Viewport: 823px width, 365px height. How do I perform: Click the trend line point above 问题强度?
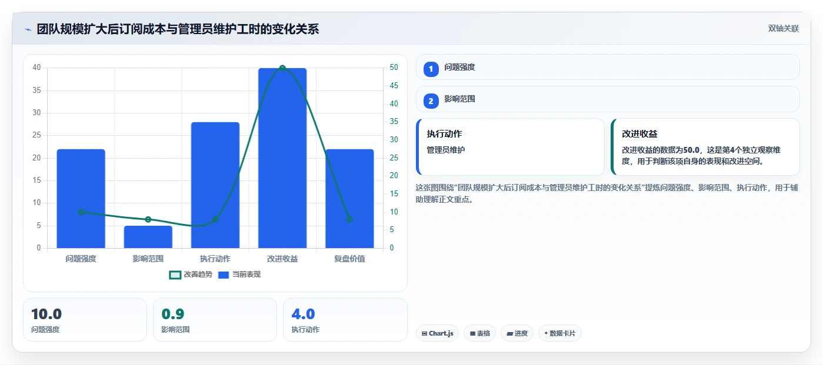coord(81,212)
